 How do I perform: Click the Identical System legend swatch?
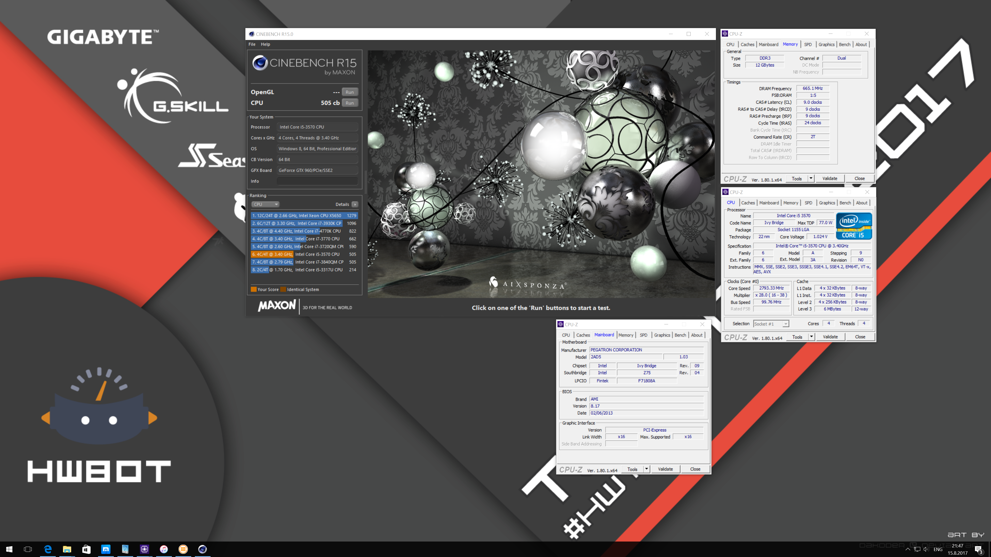(x=283, y=289)
